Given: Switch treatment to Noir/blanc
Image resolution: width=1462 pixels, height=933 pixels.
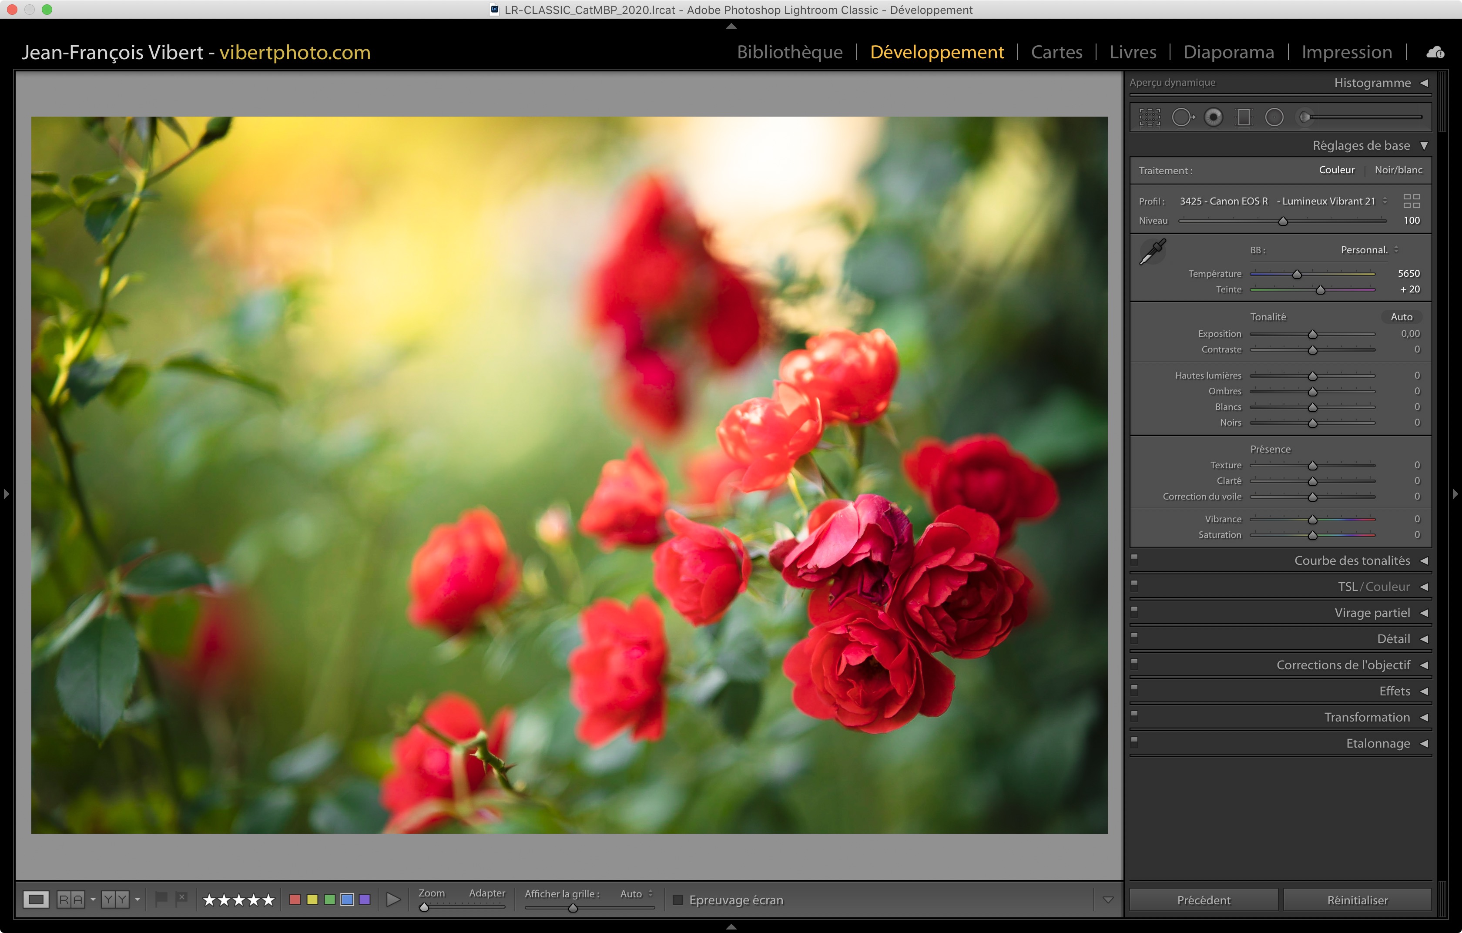Looking at the screenshot, I should [1398, 170].
